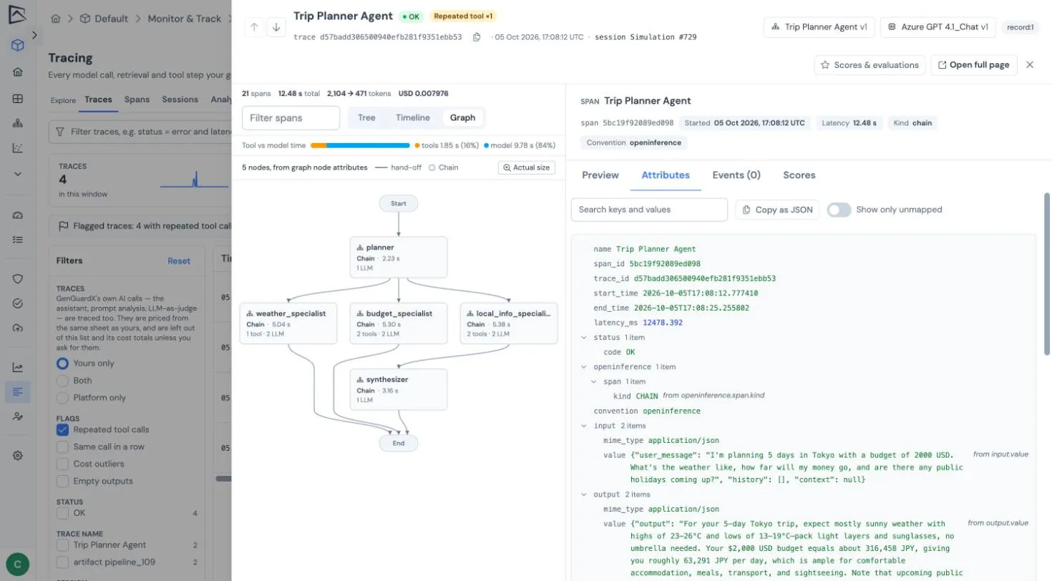Check the Same call in a row flag
The image size is (1052, 581).
pos(62,446)
